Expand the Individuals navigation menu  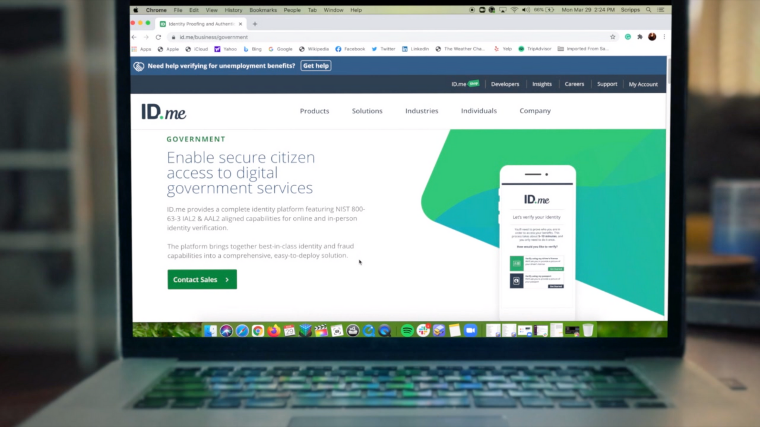click(x=479, y=111)
